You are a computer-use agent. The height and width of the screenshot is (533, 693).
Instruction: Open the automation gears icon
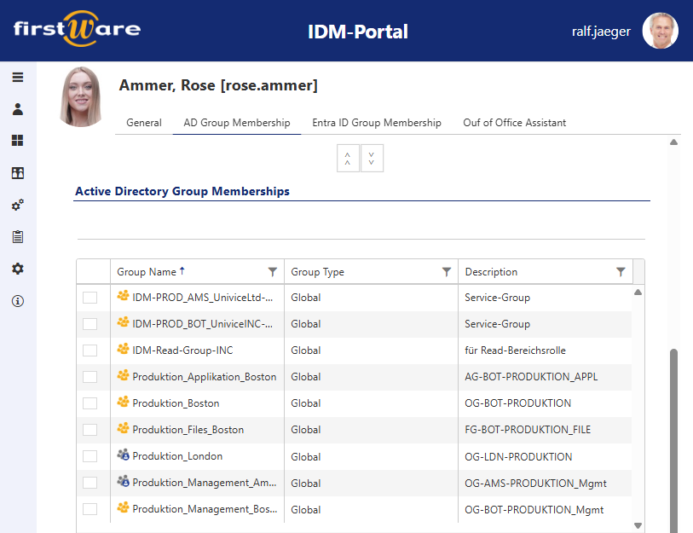pos(17,205)
